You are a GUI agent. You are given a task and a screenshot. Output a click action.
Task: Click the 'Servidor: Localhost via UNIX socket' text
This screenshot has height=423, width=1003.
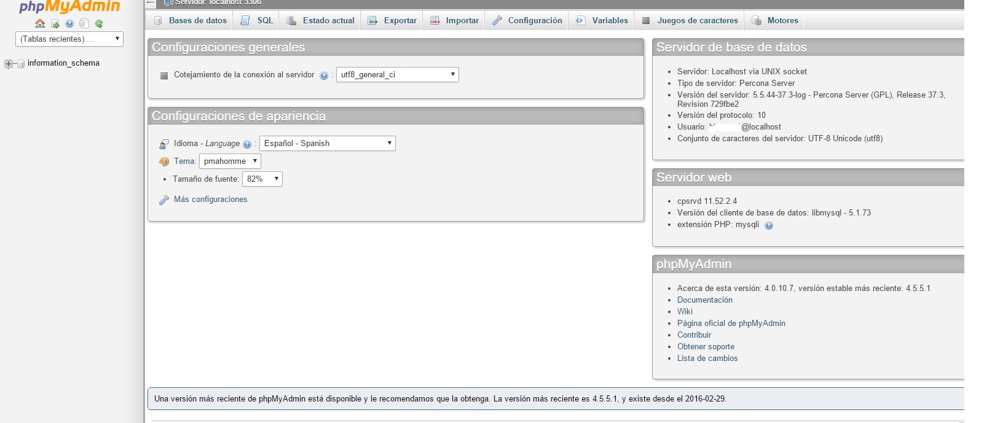(x=742, y=71)
